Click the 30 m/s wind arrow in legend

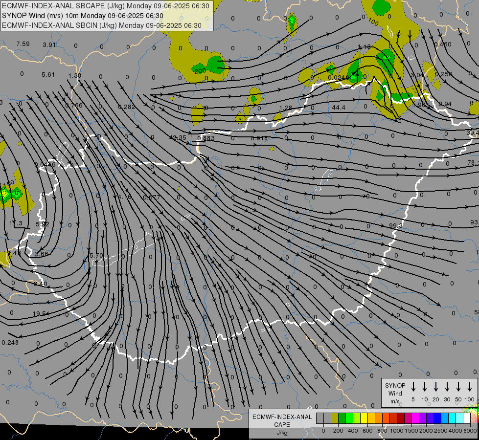[x=447, y=387]
